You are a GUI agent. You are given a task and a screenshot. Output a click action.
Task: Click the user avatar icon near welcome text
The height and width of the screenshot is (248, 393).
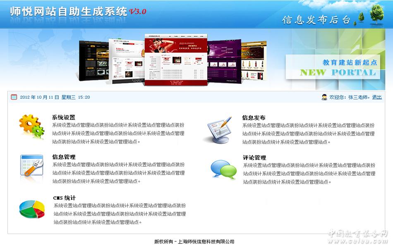pos(324,97)
